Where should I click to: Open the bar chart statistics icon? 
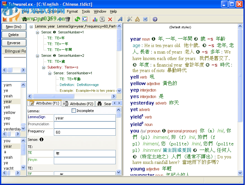pos(95,19)
